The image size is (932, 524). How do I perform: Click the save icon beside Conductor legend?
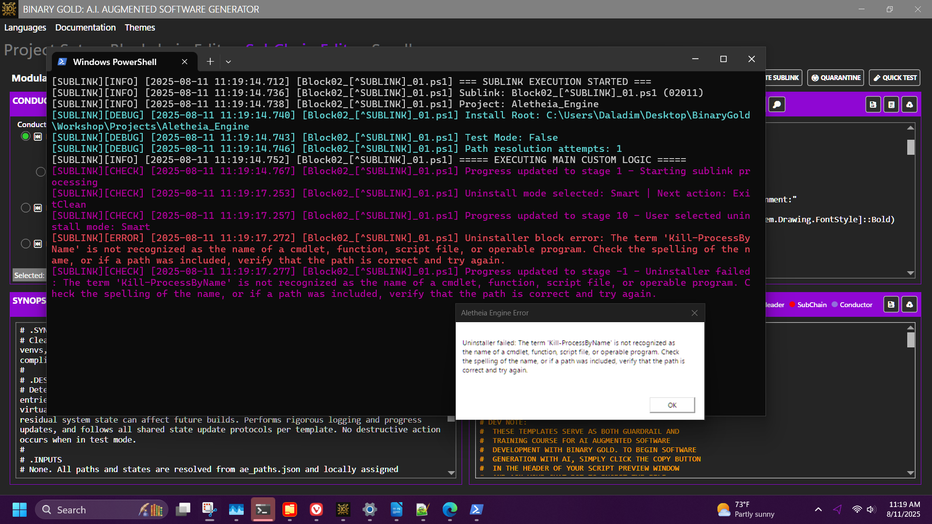coord(891,305)
